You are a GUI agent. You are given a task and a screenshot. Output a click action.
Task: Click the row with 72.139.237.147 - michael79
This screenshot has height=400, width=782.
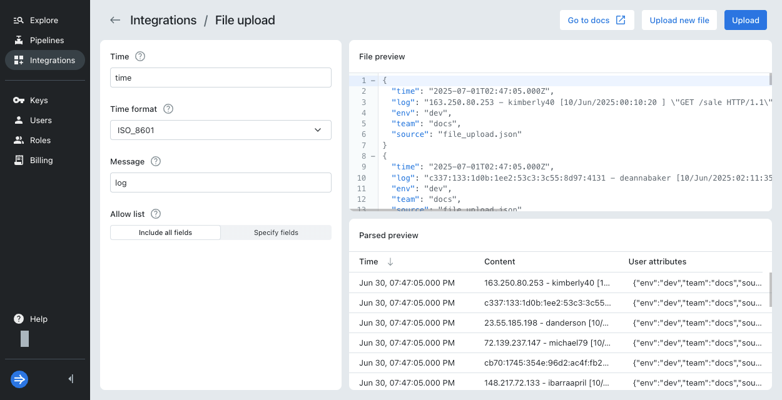[x=556, y=342]
